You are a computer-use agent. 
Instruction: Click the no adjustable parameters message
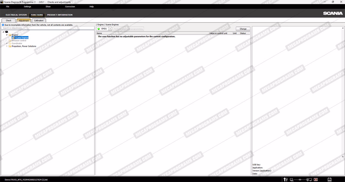coord(136,37)
